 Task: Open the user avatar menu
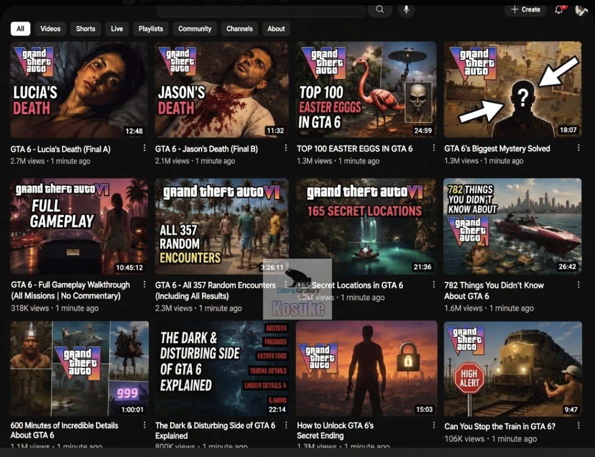pos(581,9)
